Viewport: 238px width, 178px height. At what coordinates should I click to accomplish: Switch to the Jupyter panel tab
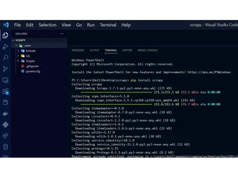click(x=127, y=50)
